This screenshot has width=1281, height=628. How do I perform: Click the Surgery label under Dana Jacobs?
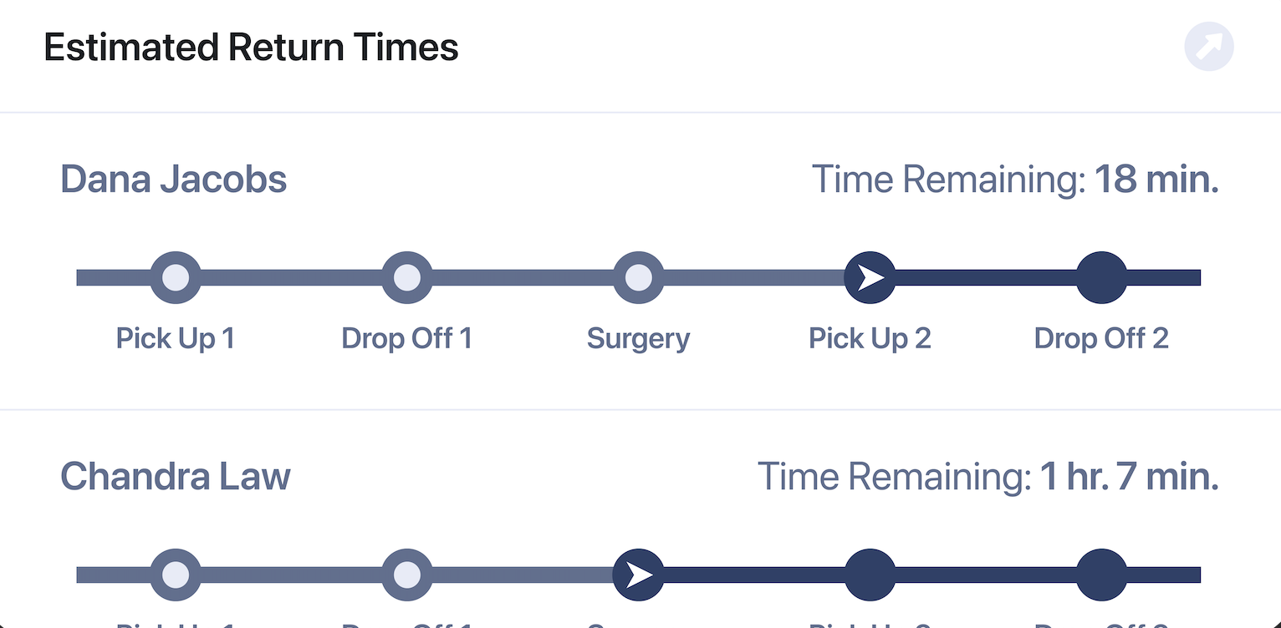click(x=639, y=339)
